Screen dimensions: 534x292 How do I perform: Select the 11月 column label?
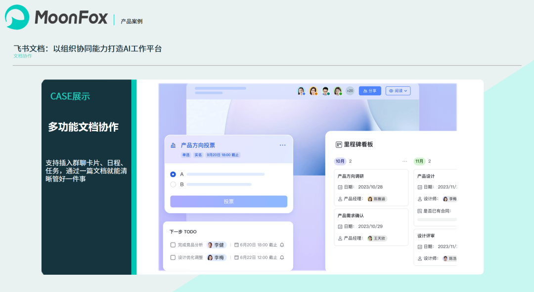point(419,161)
